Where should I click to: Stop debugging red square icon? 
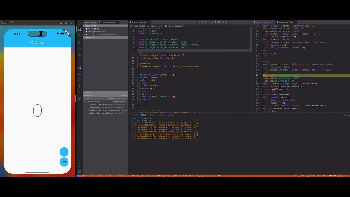point(223,22)
